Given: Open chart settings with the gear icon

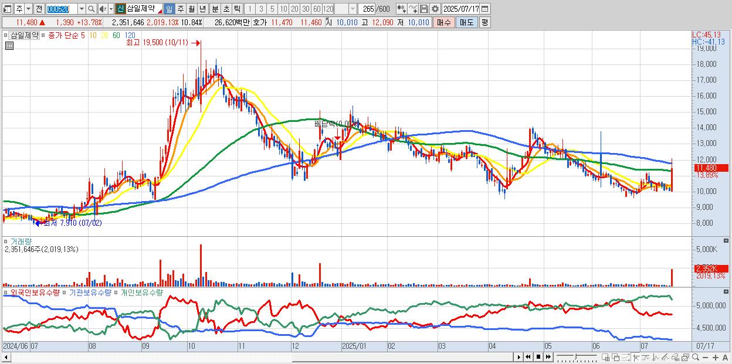Looking at the screenshot, I should [x=435, y=9].
